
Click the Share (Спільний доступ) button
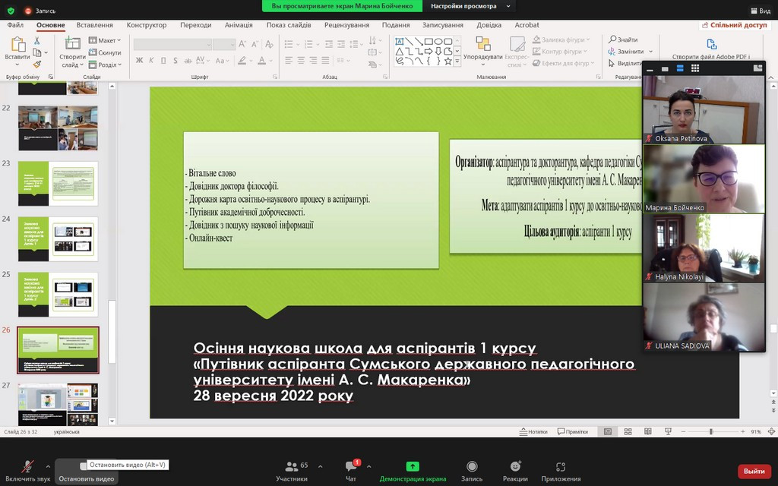pos(735,25)
